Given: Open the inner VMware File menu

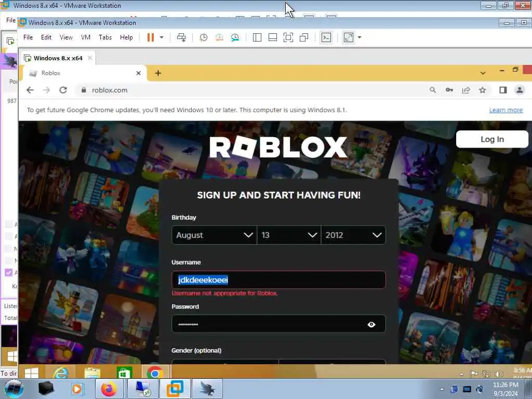Looking at the screenshot, I should tap(28, 37).
